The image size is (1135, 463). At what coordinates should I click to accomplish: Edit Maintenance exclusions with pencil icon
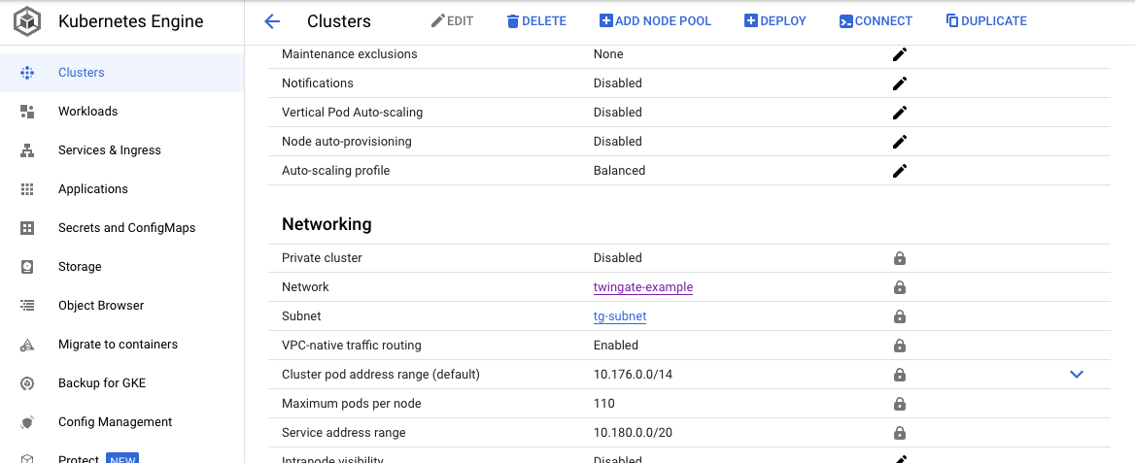(x=900, y=54)
